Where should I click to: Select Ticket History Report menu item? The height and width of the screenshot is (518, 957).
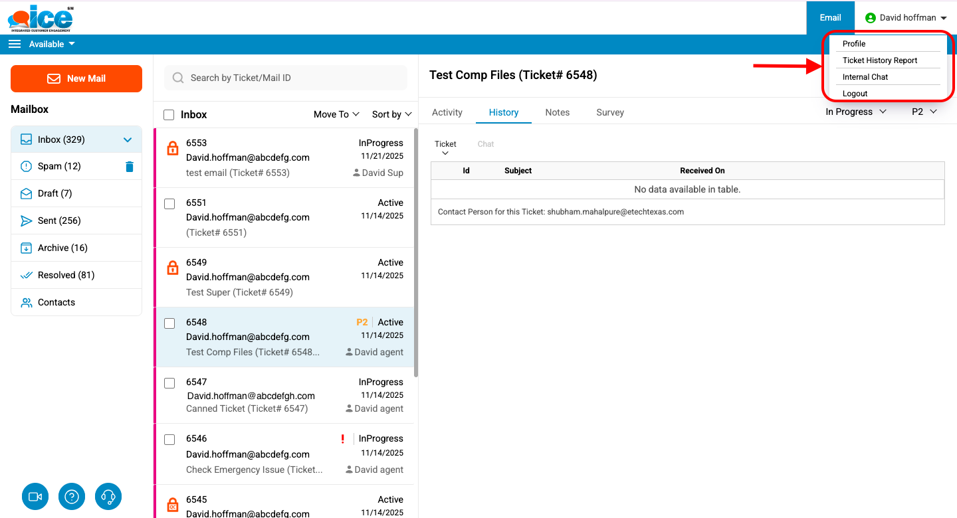(880, 60)
